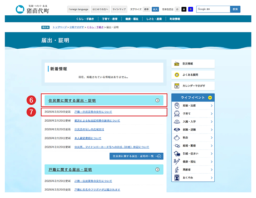The height and width of the screenshot is (198, 256).
Task: Click the よくある質問 question mark icon
Action: point(176,75)
